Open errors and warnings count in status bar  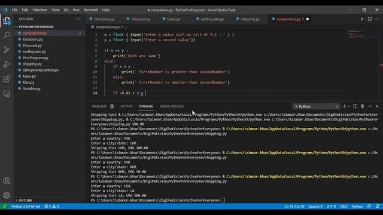[x=51, y=206]
